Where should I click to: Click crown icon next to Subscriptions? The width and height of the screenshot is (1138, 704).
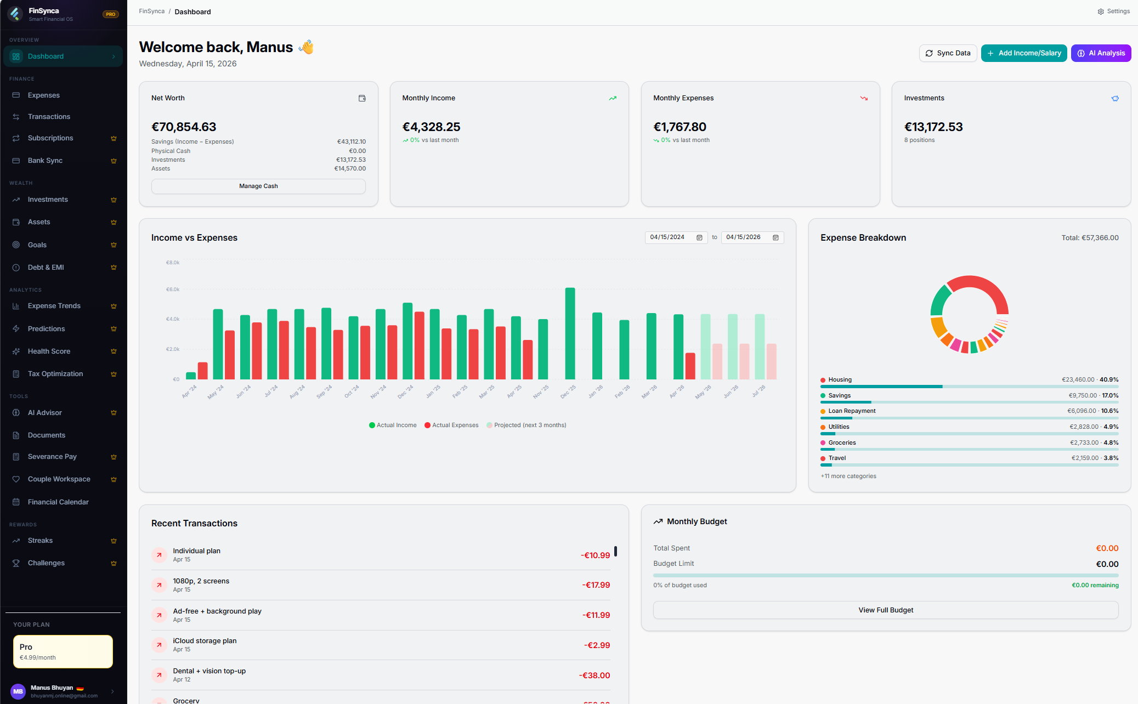114,139
